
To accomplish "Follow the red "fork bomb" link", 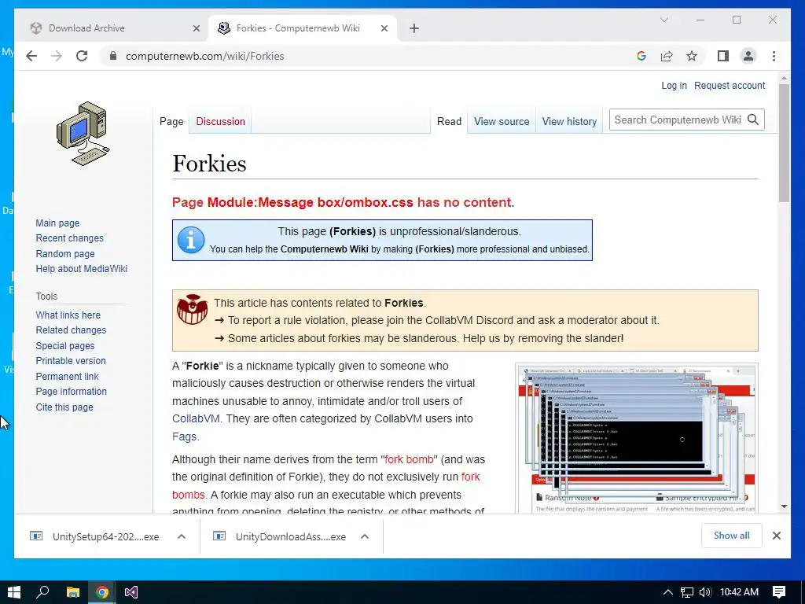I will [409, 459].
